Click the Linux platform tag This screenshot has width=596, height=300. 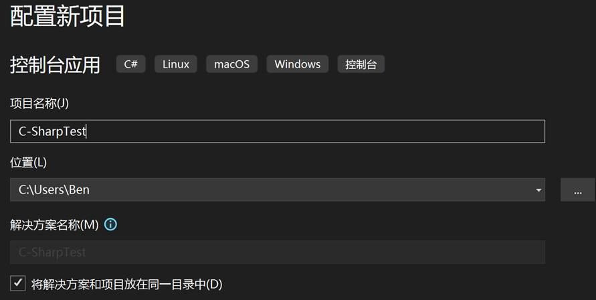click(x=176, y=64)
